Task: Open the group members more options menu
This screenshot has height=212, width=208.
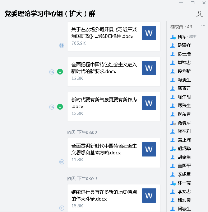Action: click(x=203, y=26)
